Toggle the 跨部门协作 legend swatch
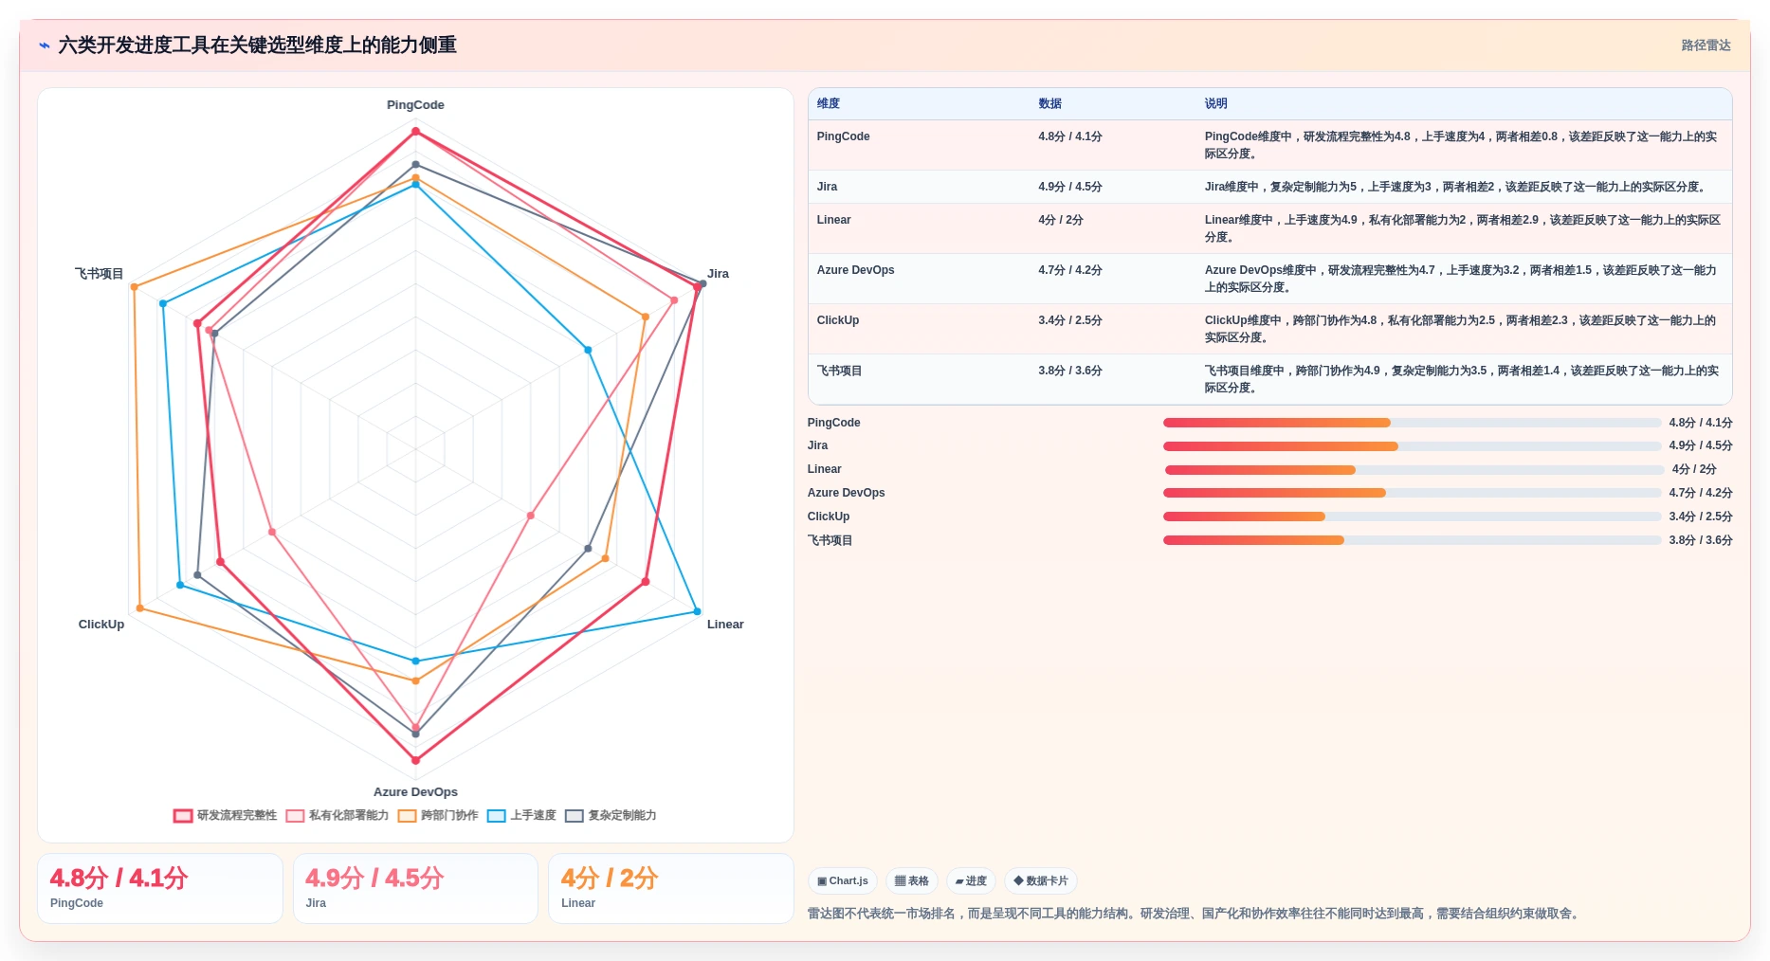 click(407, 816)
